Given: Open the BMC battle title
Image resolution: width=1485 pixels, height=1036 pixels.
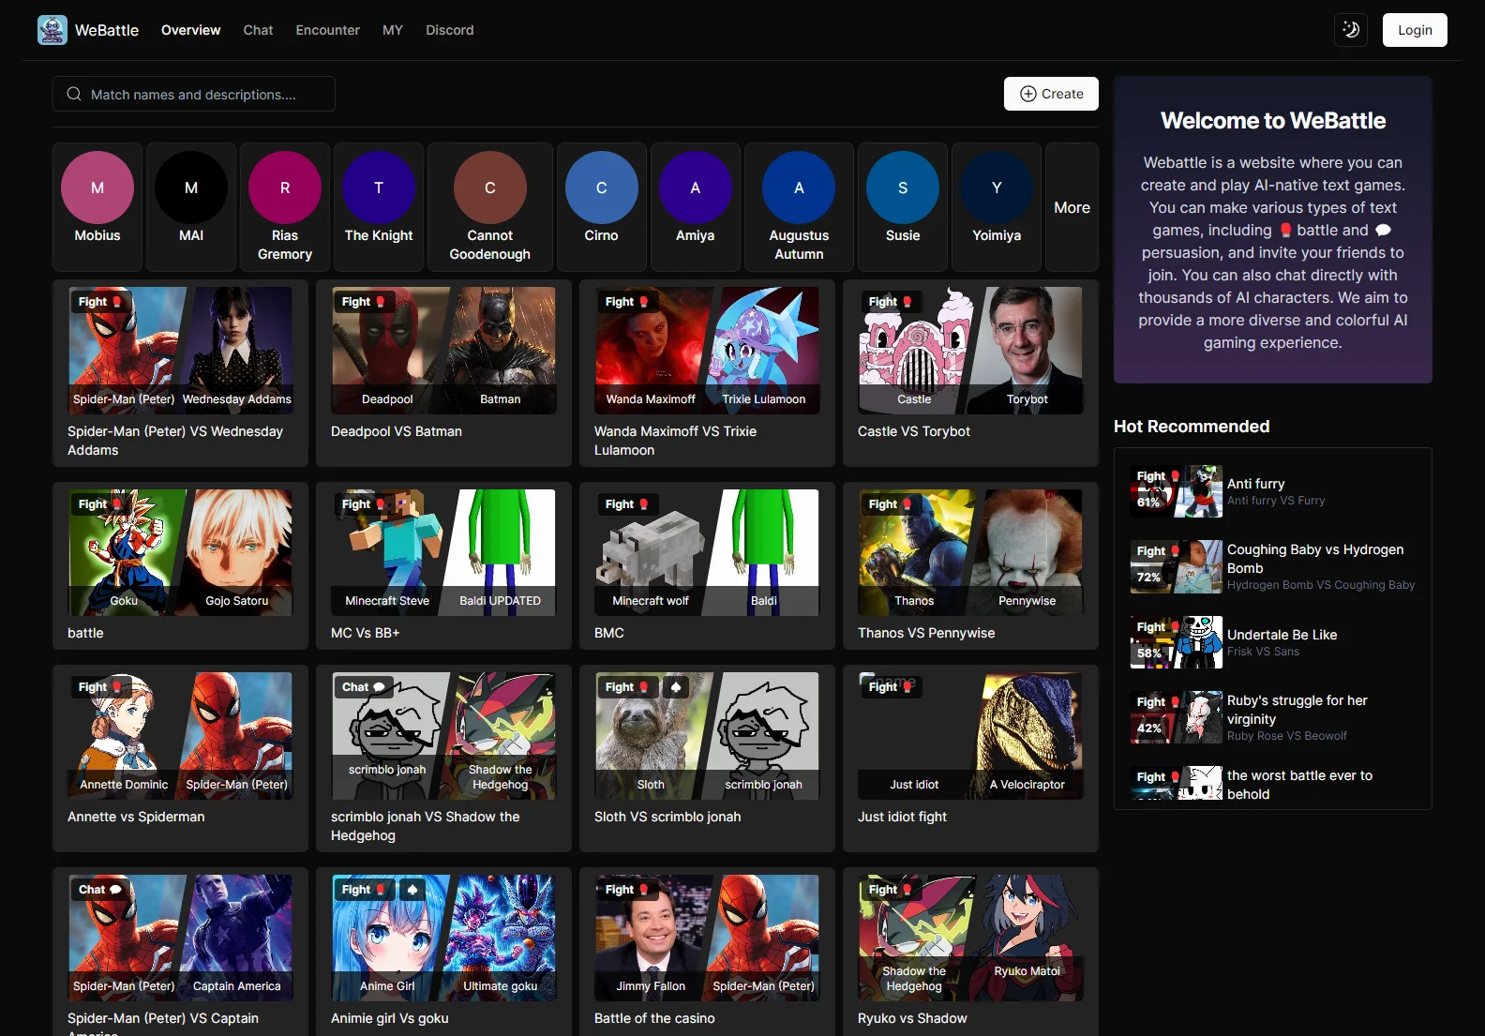Looking at the screenshot, I should click(609, 633).
